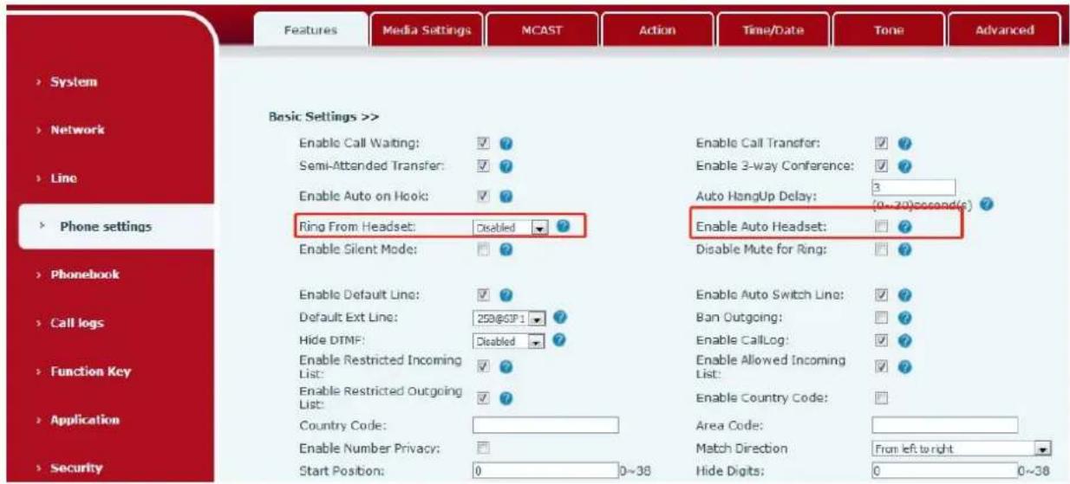This screenshot has height=484, width=1070.
Task: Show help for Auto HangUp Delay
Action: [988, 205]
